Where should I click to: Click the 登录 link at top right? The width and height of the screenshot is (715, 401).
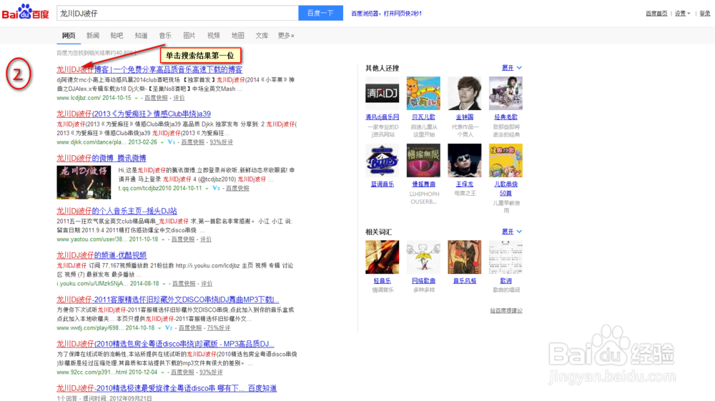(705, 14)
